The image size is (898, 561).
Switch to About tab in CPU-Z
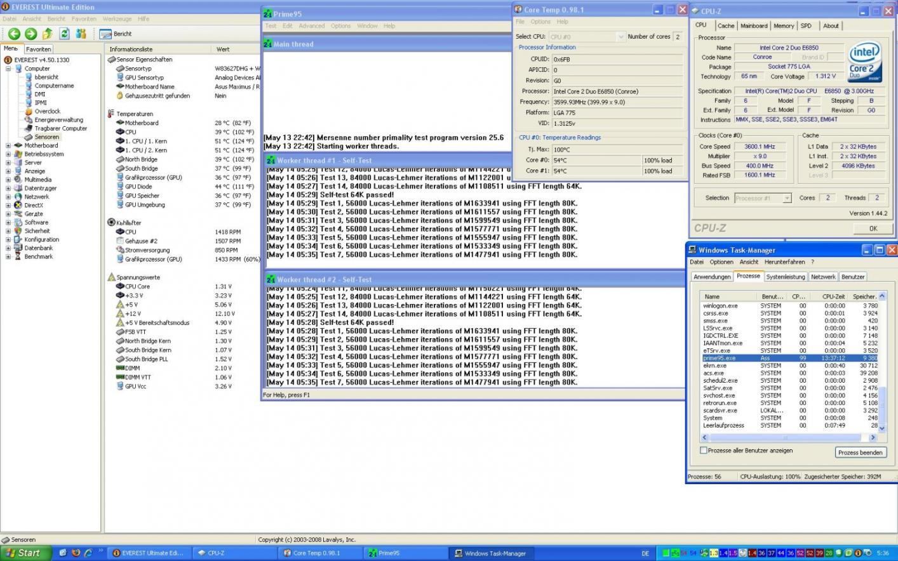831,26
